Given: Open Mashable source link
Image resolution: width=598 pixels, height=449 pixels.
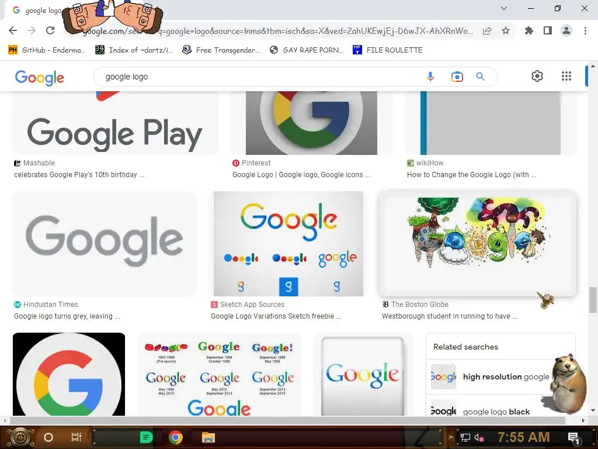Looking at the screenshot, I should [x=34, y=163].
